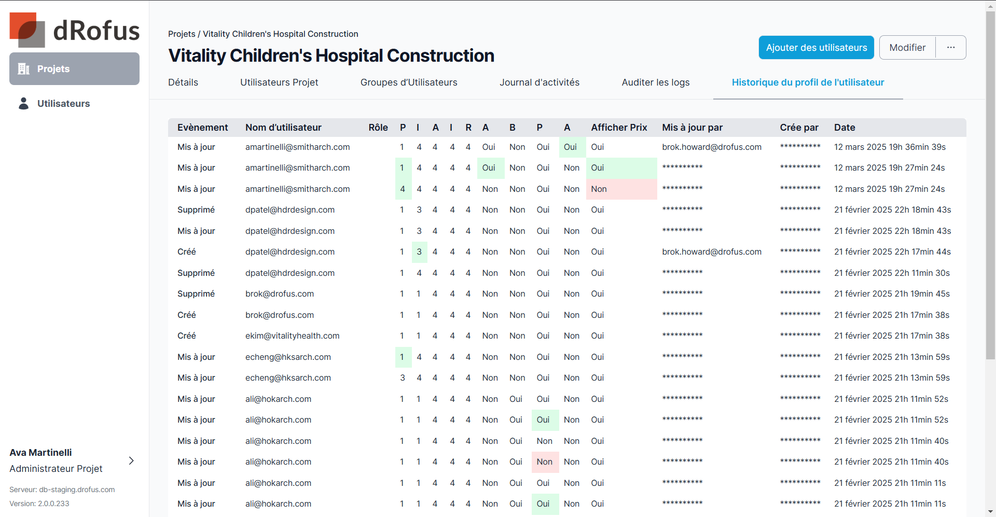The height and width of the screenshot is (517, 996).
Task: Open the Auditer les logs tab
Action: pyautogui.click(x=656, y=82)
